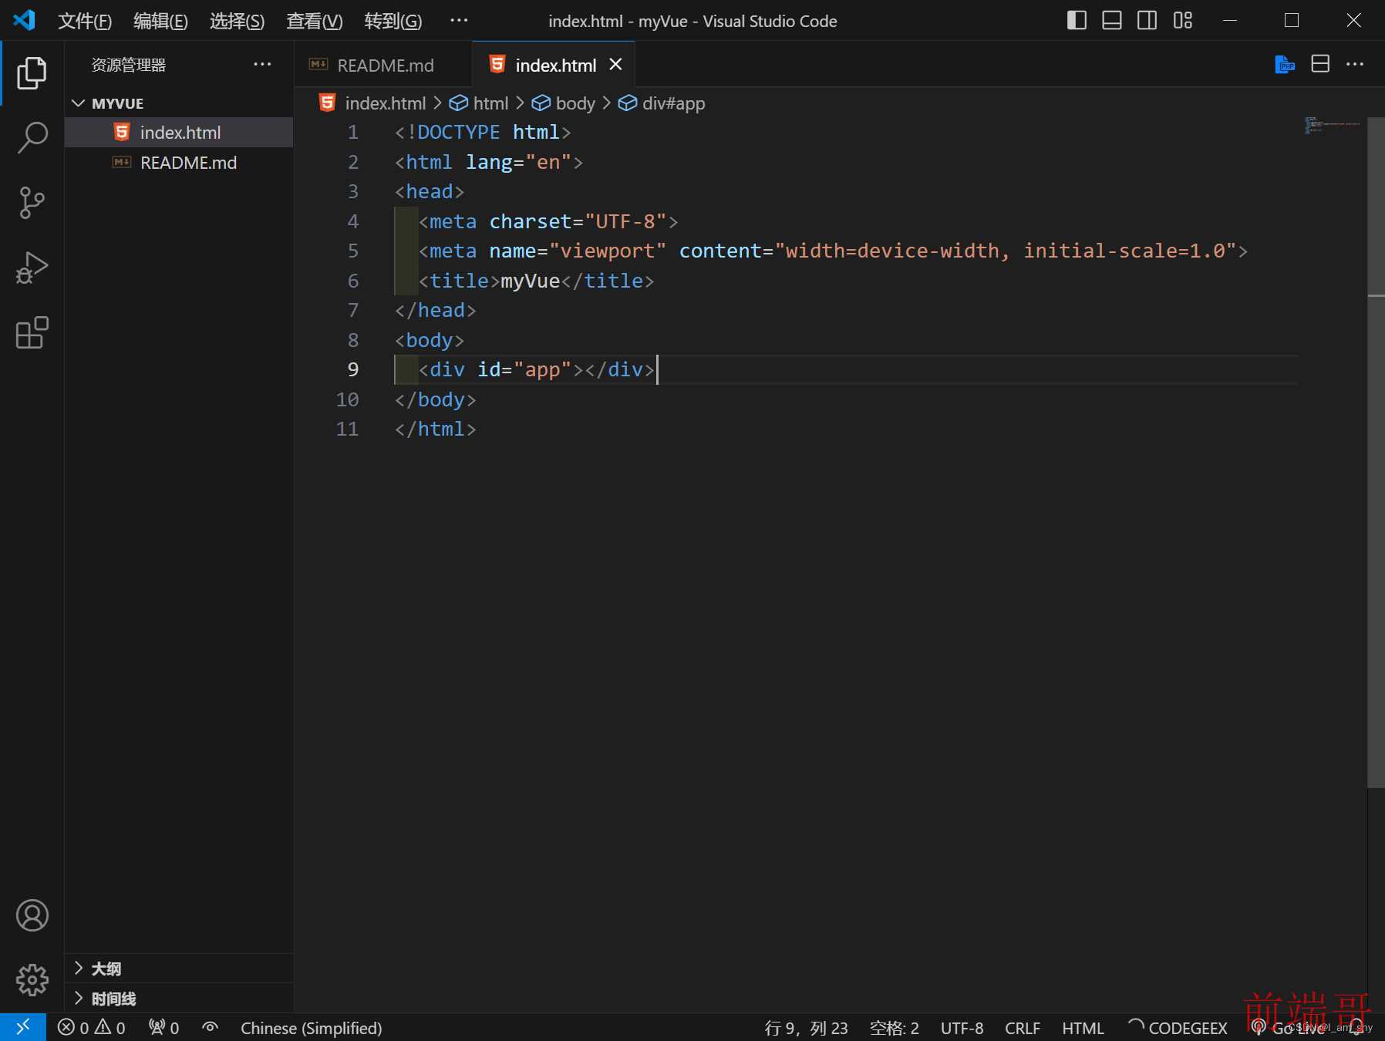The image size is (1385, 1041).
Task: Click the closing </html> tag line
Action: point(436,429)
